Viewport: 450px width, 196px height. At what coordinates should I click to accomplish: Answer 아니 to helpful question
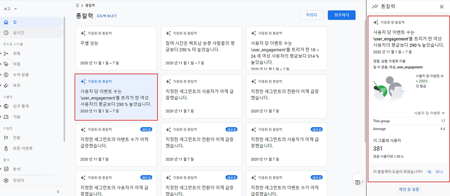[x=439, y=172]
